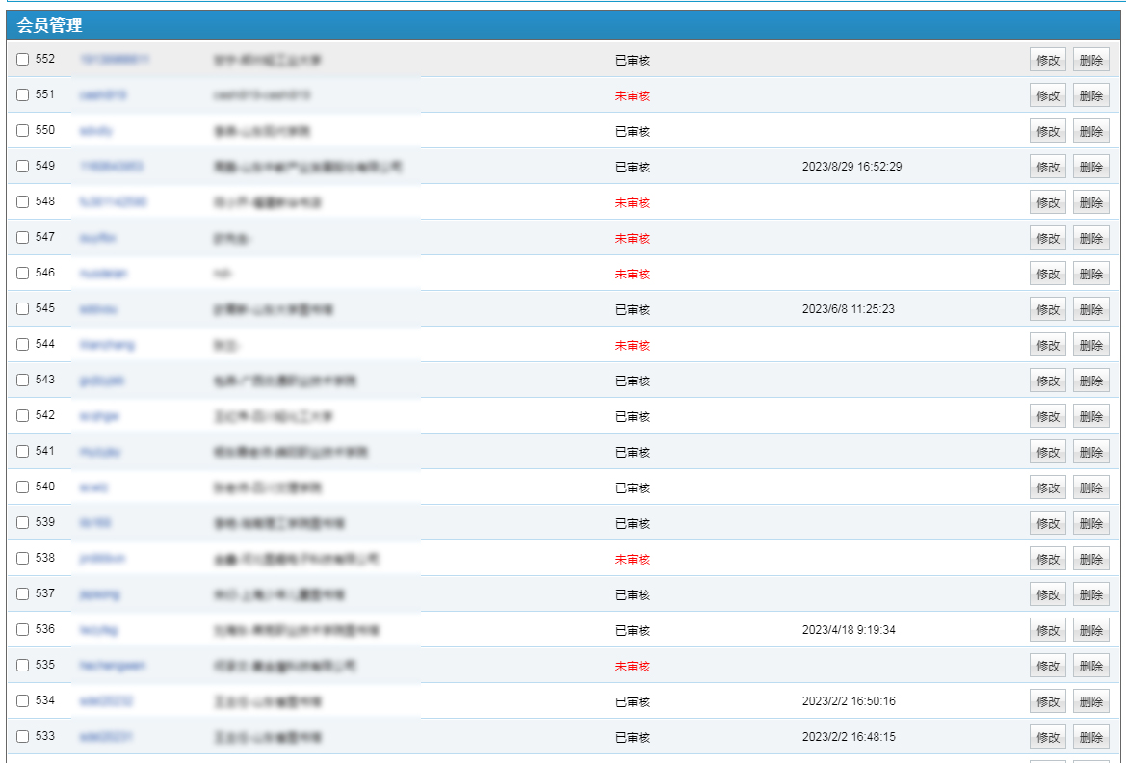Image resolution: width=1126 pixels, height=763 pixels.
Task: Open 修改 for row 546
Action: point(1047,274)
